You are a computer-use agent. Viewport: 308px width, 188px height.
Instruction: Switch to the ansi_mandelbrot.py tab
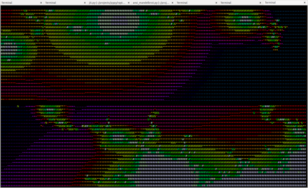pyautogui.click(x=153, y=3)
